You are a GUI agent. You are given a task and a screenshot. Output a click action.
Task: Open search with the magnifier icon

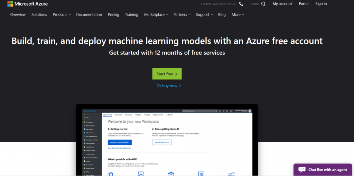coord(263,4)
